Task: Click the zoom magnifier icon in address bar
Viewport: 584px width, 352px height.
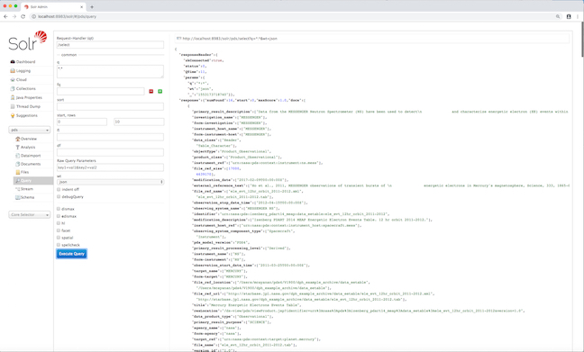Action: [558, 16]
